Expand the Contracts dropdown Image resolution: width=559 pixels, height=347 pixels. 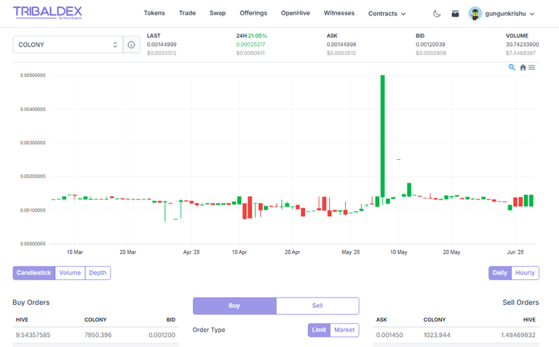386,14
